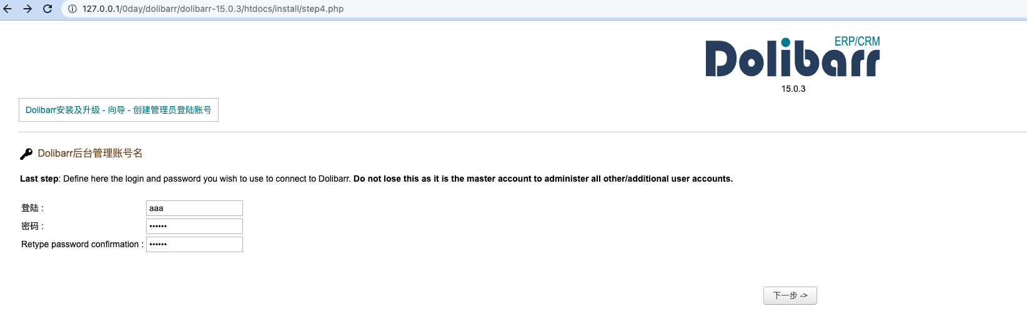Go forward with the browser forward arrow
1027x319 pixels.
(27, 9)
